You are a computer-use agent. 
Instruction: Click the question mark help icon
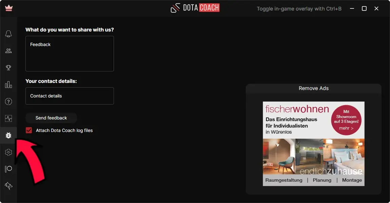(8, 101)
